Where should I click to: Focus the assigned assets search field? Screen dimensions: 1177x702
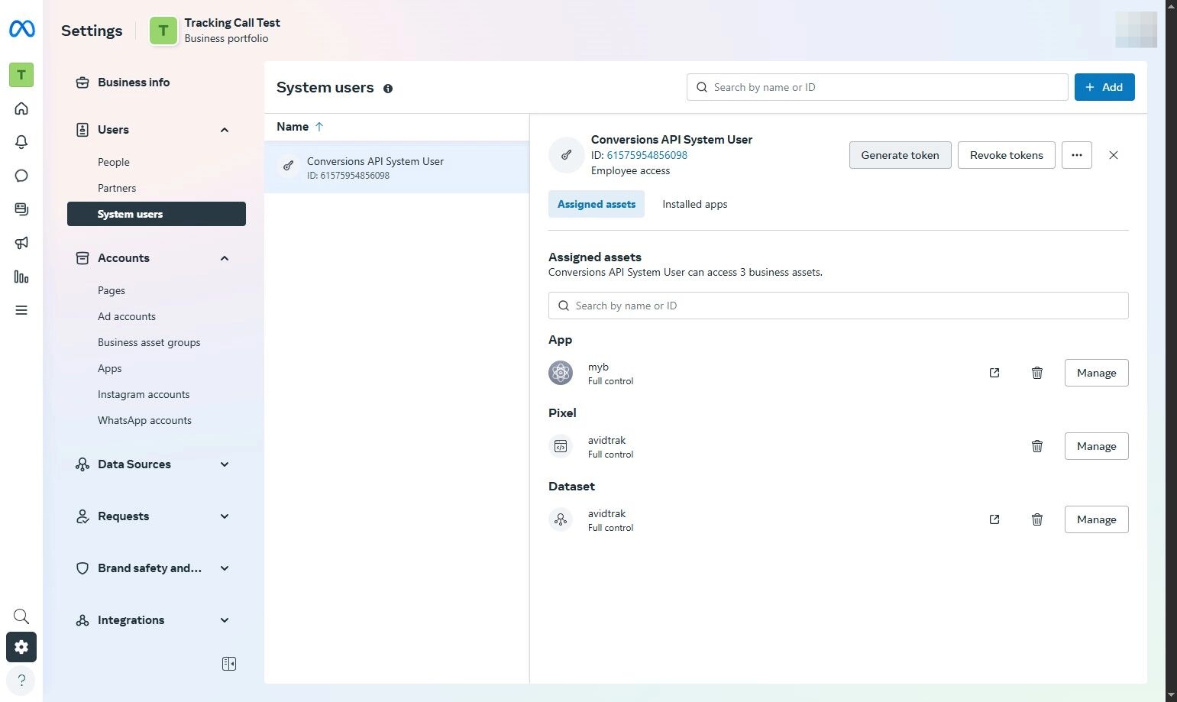click(x=839, y=306)
